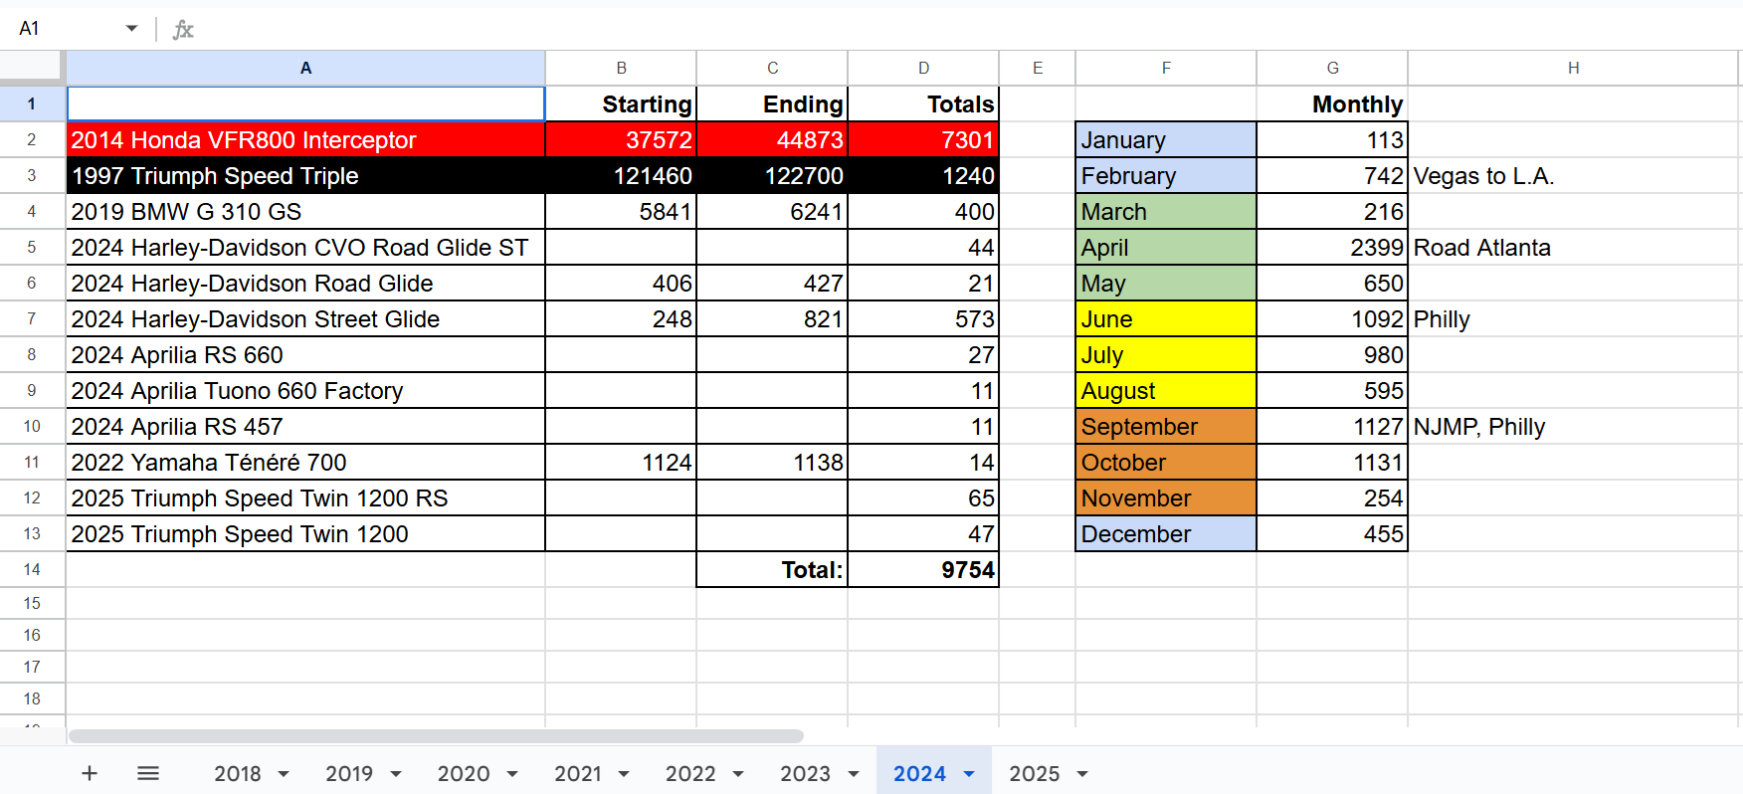Image resolution: width=1743 pixels, height=794 pixels.
Task: Switch to the 2023 sheet tab
Action: tap(805, 774)
